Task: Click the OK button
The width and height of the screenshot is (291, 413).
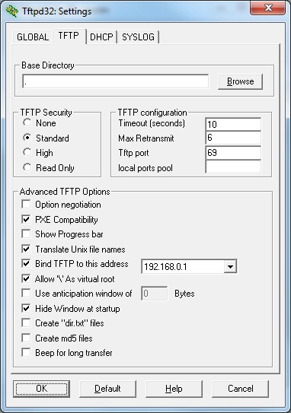Action: [42, 389]
